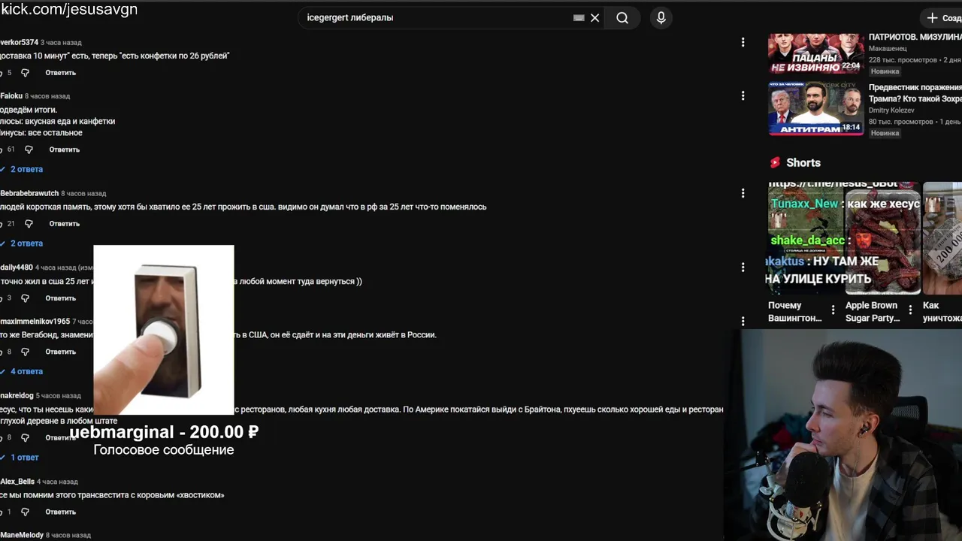
Task: Open the 'Почему Вашингтон' short thumbnail
Action: [805, 237]
